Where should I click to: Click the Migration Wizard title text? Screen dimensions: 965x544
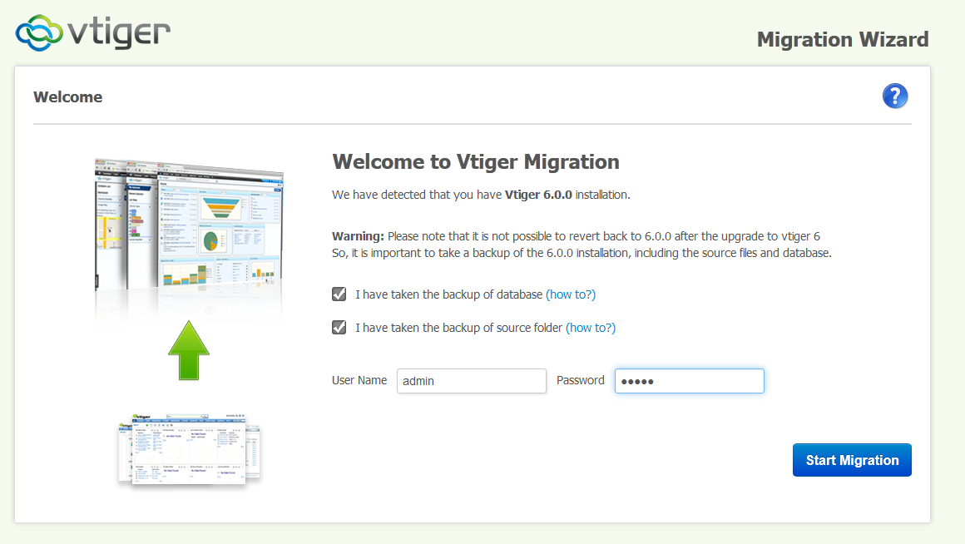pos(843,39)
